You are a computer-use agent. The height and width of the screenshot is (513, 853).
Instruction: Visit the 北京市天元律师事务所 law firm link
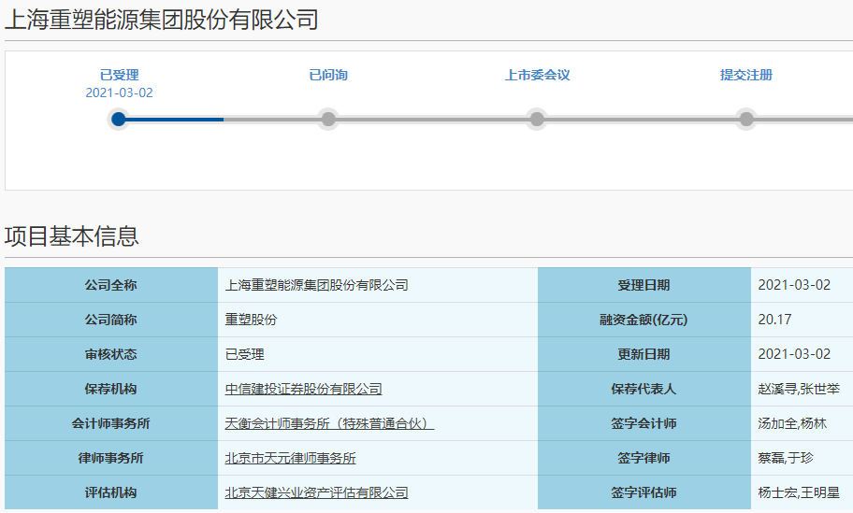point(290,458)
